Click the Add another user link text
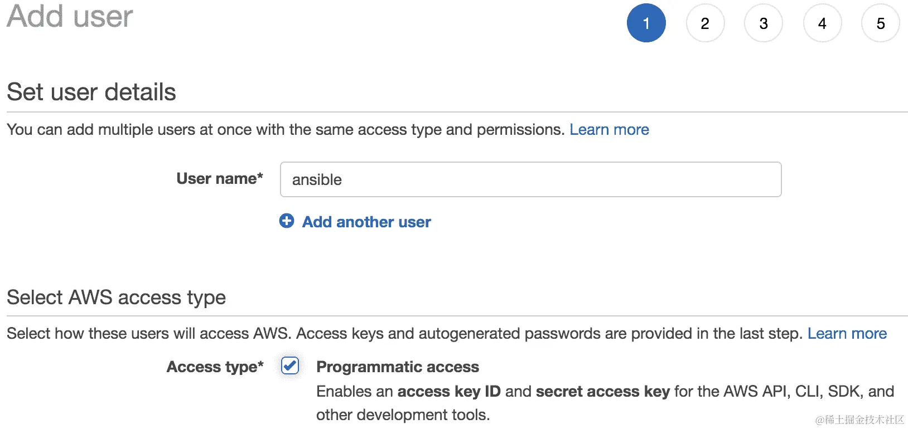Viewport: 908px width, 429px height. coord(366,222)
